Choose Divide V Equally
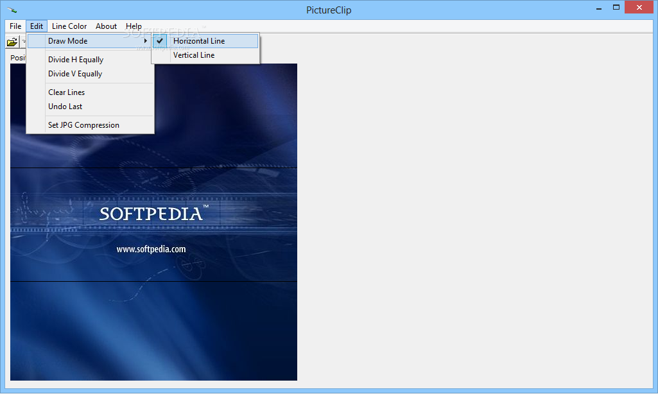The height and width of the screenshot is (405, 658). pos(91,74)
